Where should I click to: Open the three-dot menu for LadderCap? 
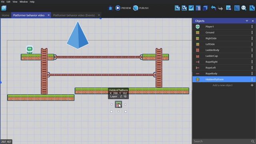tap(252, 56)
